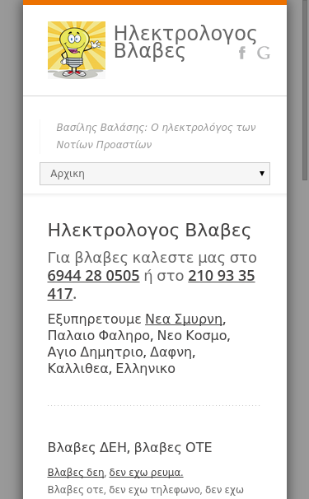This screenshot has height=499, width=309.
Task: Click the text Παλαιο Φαληρο, Νεο Κοσμο
Action: (x=139, y=335)
